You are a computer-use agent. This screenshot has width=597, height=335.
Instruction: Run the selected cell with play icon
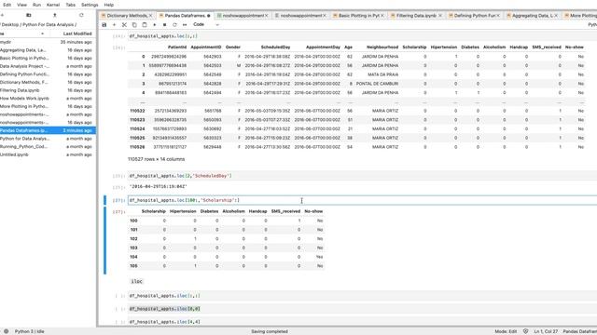click(x=155, y=25)
